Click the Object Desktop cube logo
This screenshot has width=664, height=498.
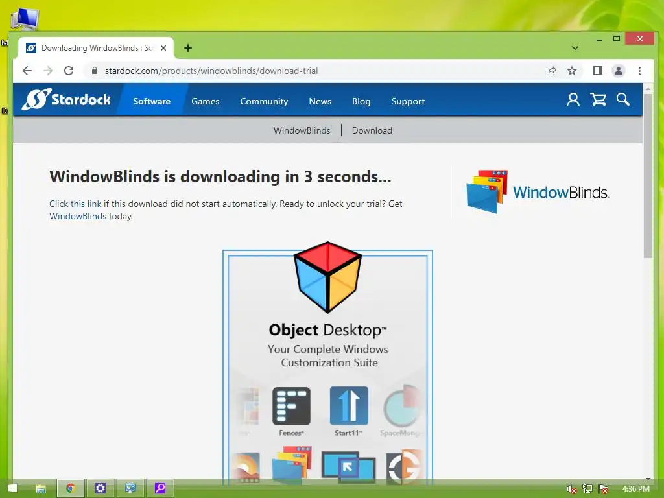tap(327, 278)
